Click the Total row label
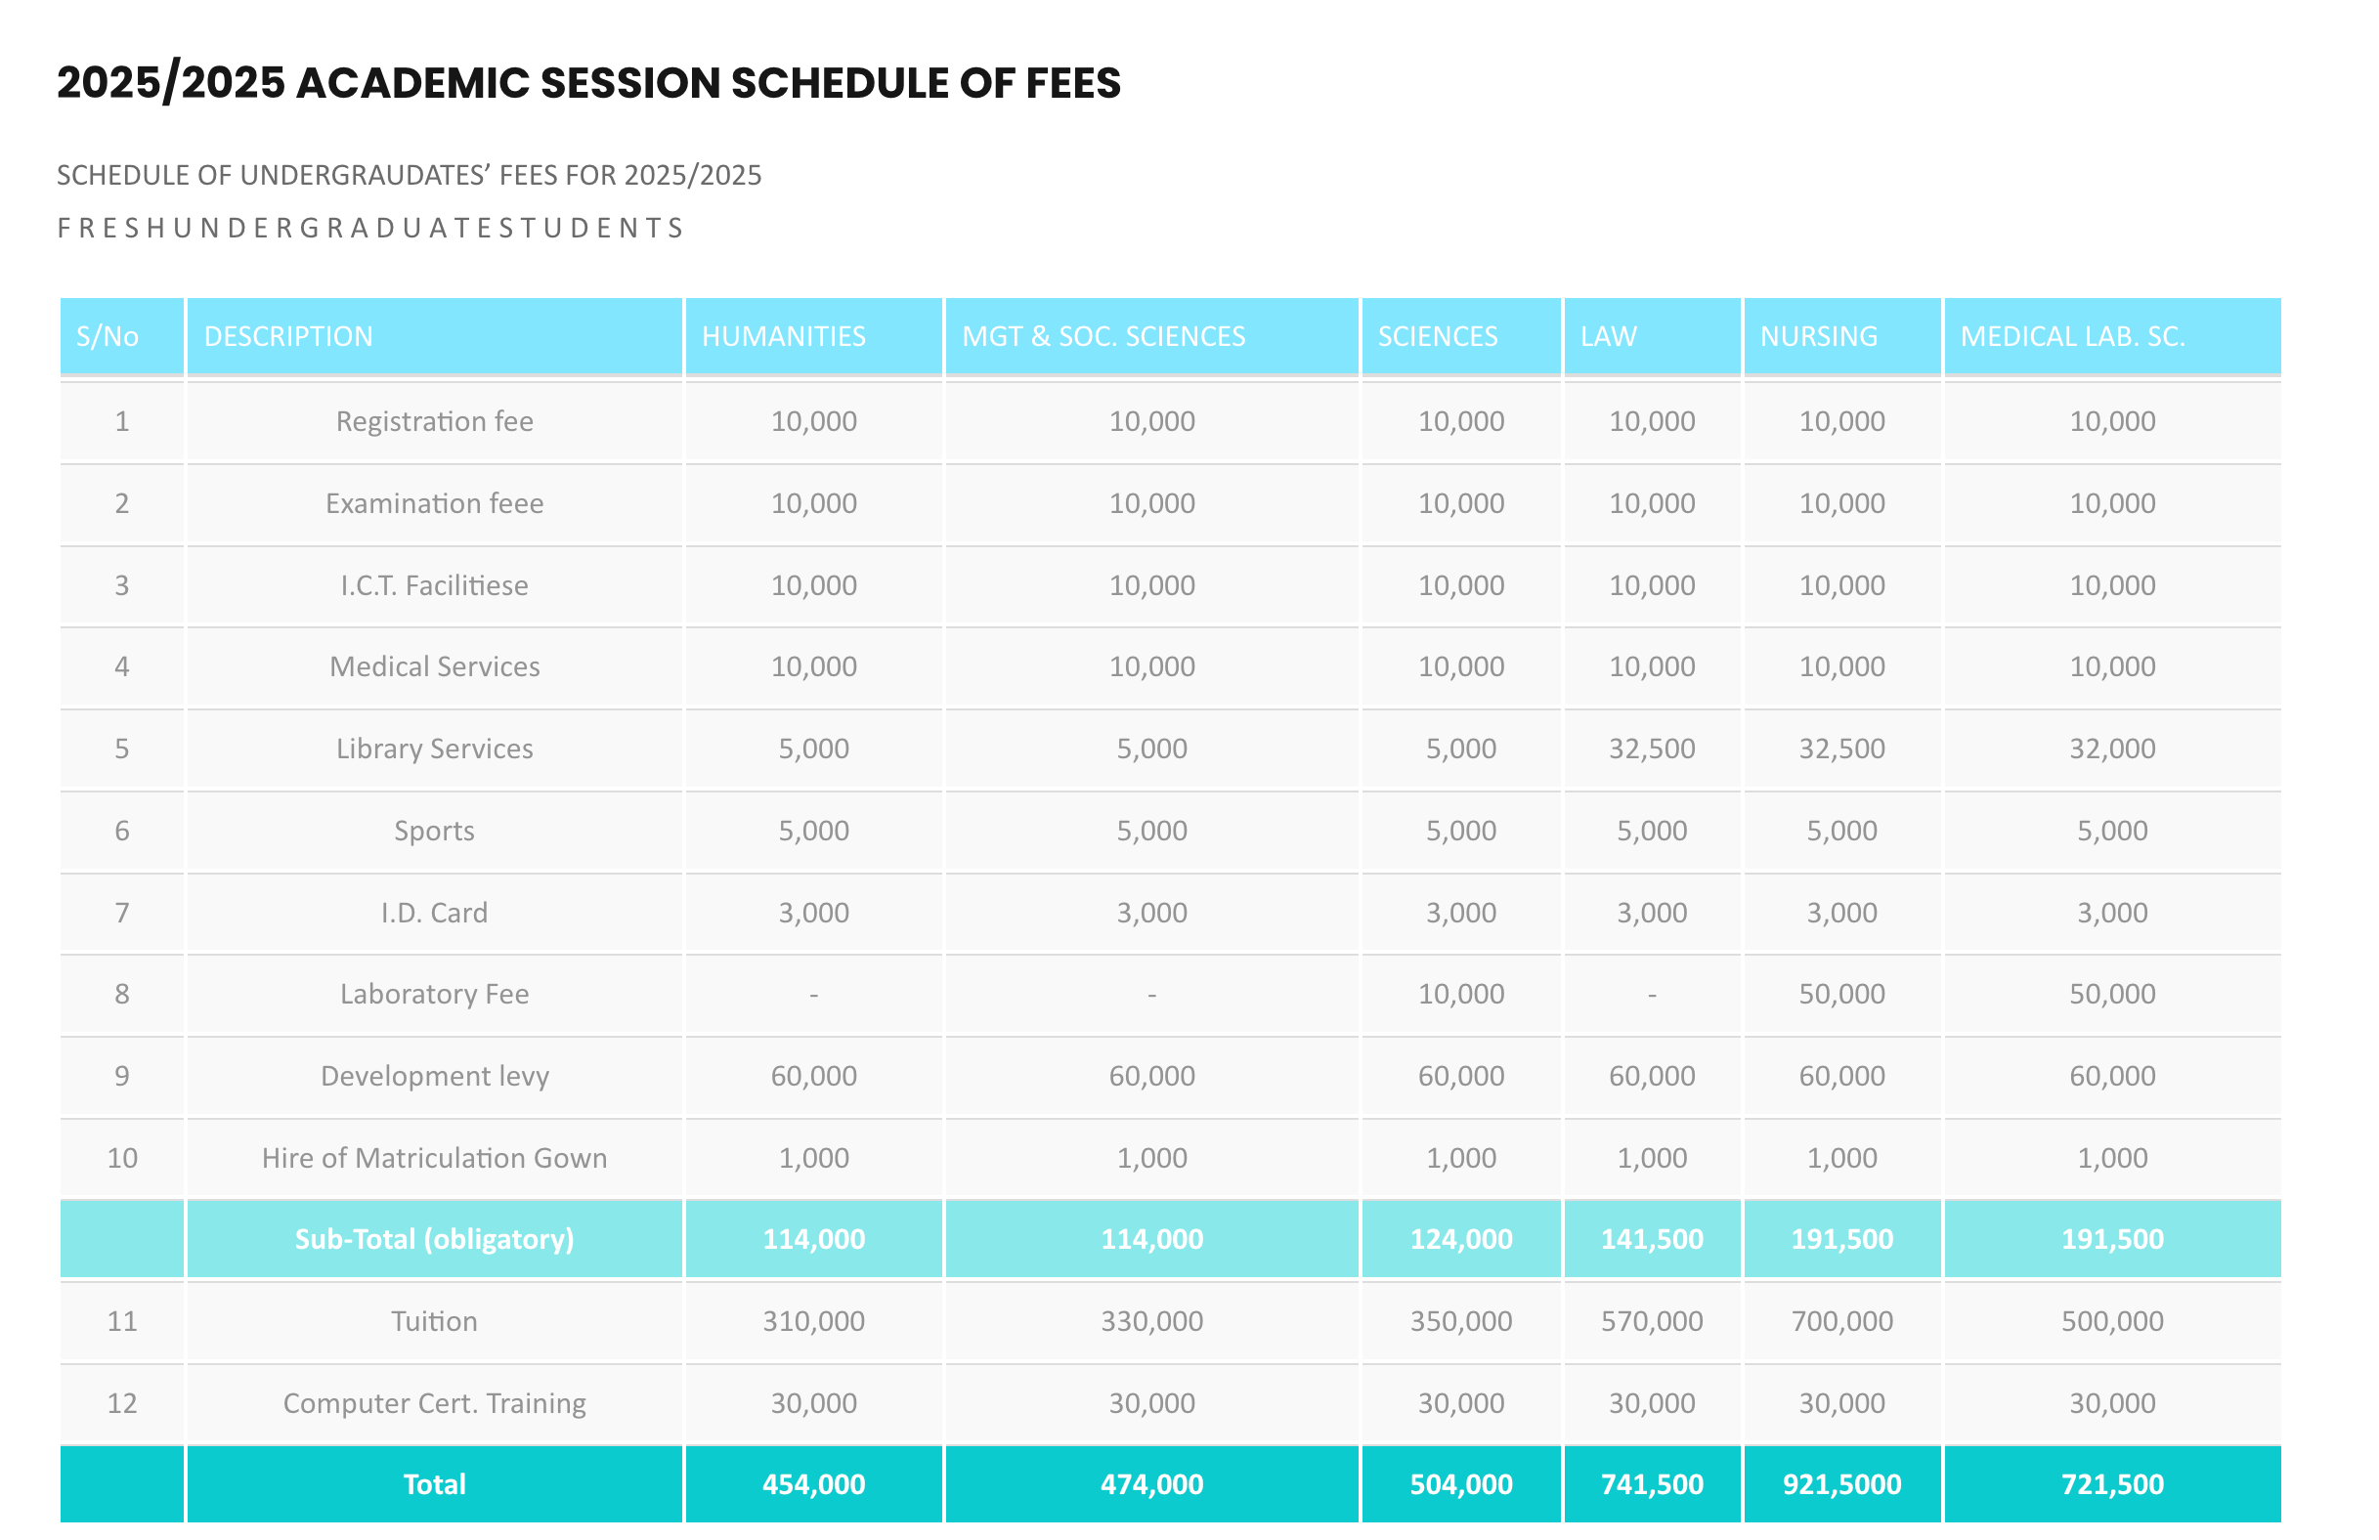 click(x=434, y=1483)
